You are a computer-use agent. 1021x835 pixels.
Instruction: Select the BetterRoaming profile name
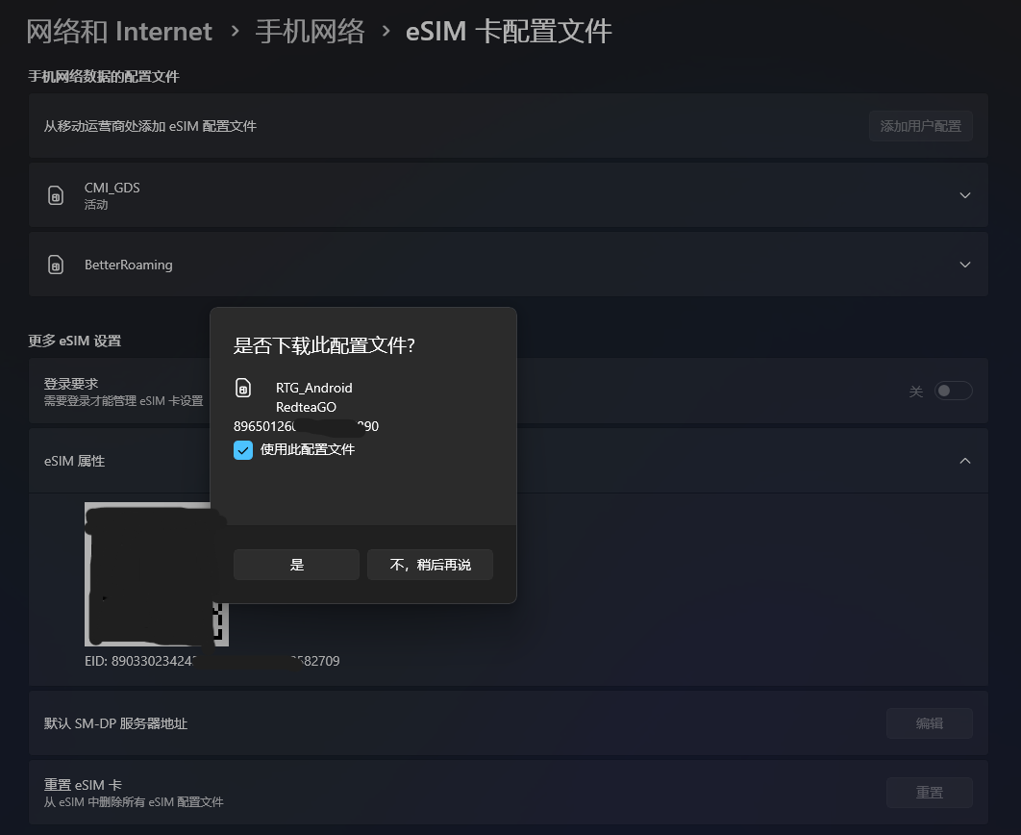click(128, 265)
